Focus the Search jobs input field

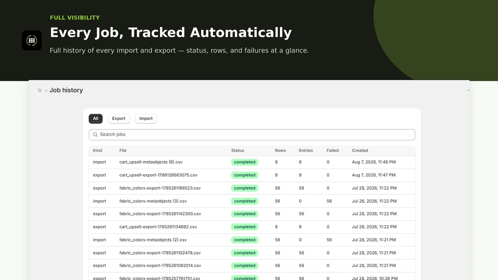point(252,135)
